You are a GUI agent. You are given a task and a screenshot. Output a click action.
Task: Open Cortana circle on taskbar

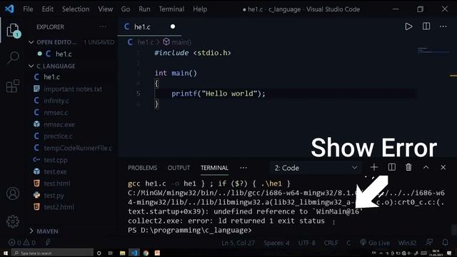click(x=99, y=253)
